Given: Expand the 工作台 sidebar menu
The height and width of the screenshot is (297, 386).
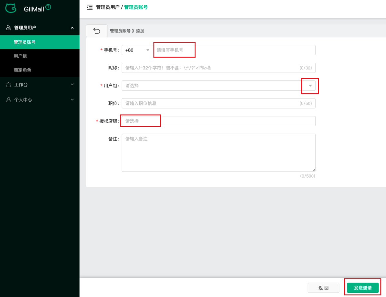Looking at the screenshot, I should [72, 85].
